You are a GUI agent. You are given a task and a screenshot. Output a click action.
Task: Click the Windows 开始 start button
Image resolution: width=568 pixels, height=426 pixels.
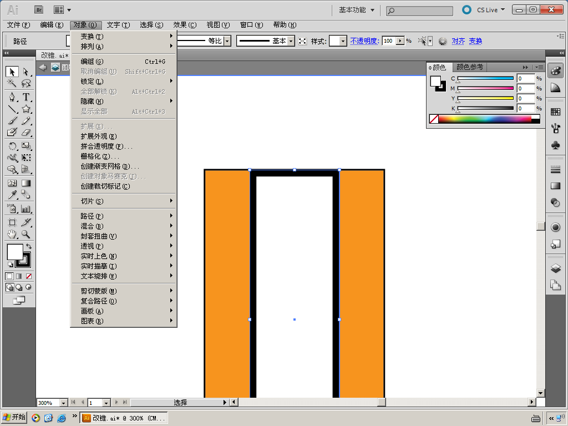(x=14, y=417)
